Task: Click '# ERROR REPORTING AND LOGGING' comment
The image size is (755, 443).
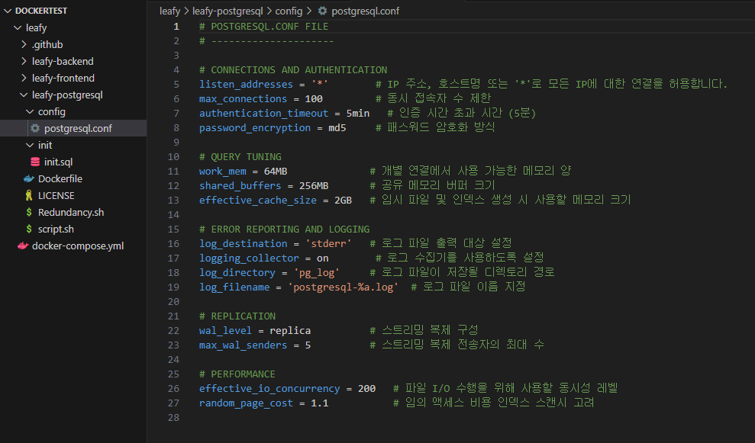Action: [x=284, y=229]
